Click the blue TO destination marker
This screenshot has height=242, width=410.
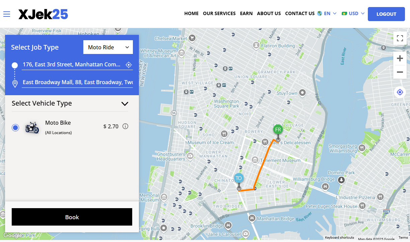click(x=238, y=179)
